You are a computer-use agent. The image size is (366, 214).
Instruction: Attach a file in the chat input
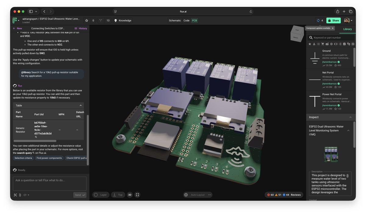tap(20, 195)
